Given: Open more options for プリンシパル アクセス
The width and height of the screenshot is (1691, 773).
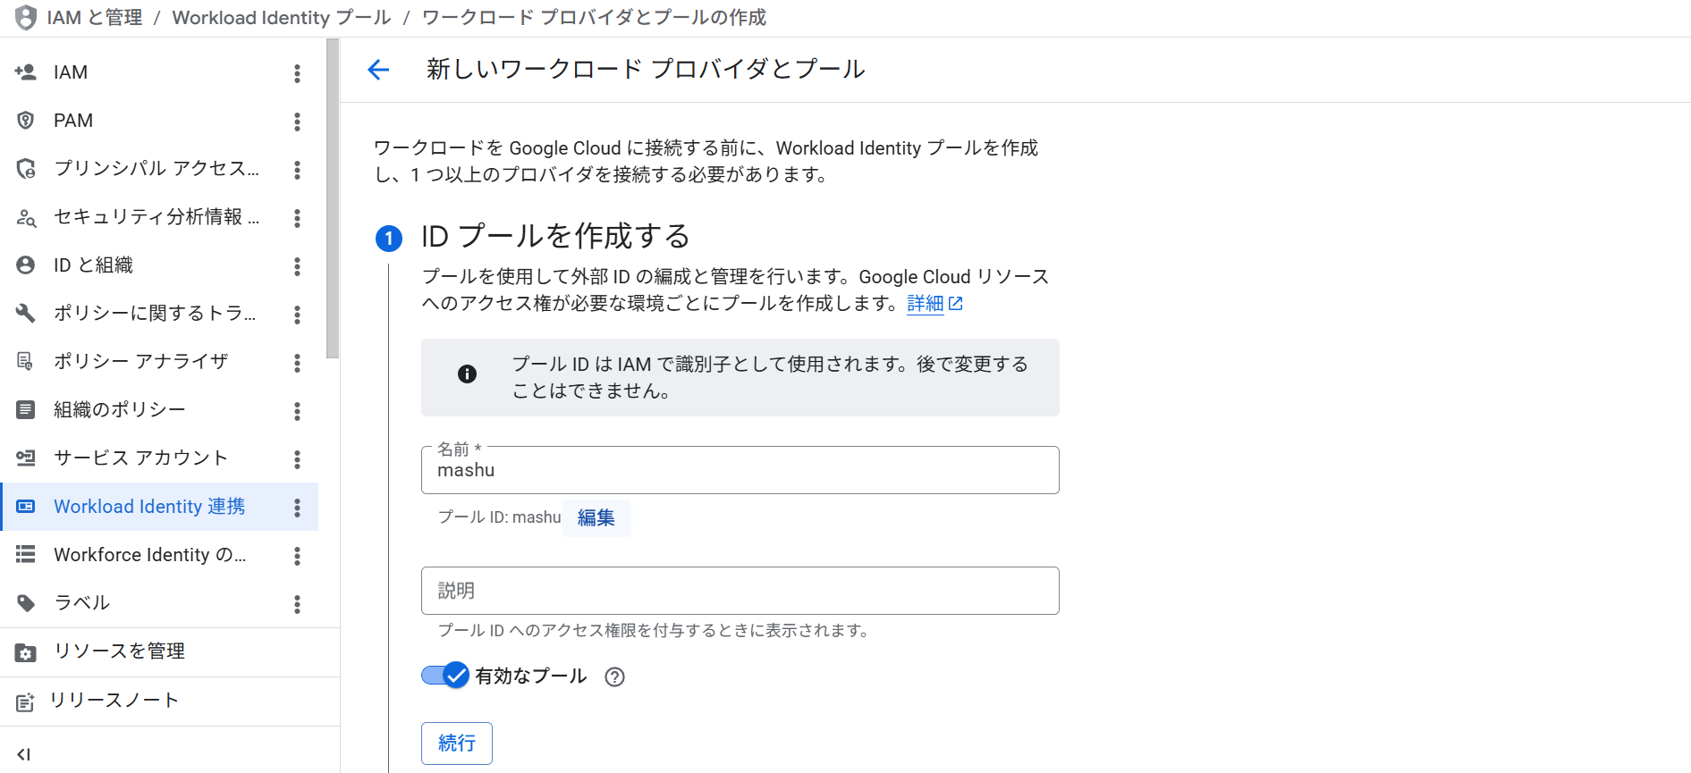Looking at the screenshot, I should click(x=298, y=170).
